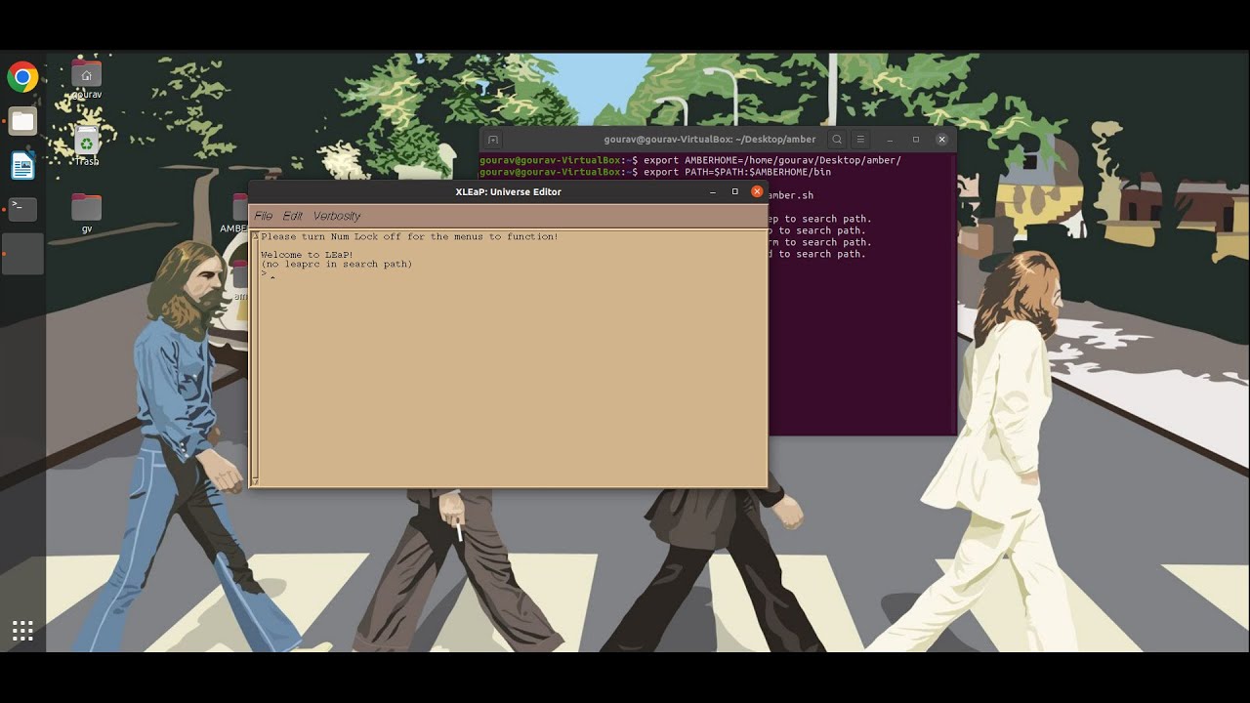
Task: Open the Edit menu in XLEaP
Action: pyautogui.click(x=293, y=216)
